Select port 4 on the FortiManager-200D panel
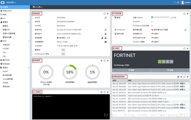Image resolution: width=191 pixels, height=120 pixels. click(x=171, y=62)
